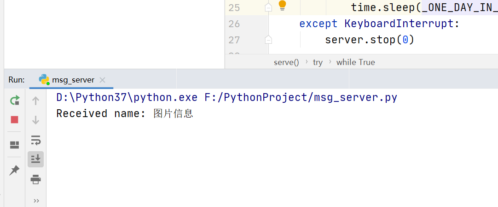Toggle soft-wrap for console output
498x207 pixels.
(x=35, y=140)
